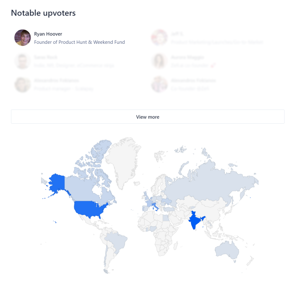Click the Ryan Hoover name link
Viewport: 296px width, 287px height.
pyautogui.click(x=48, y=34)
